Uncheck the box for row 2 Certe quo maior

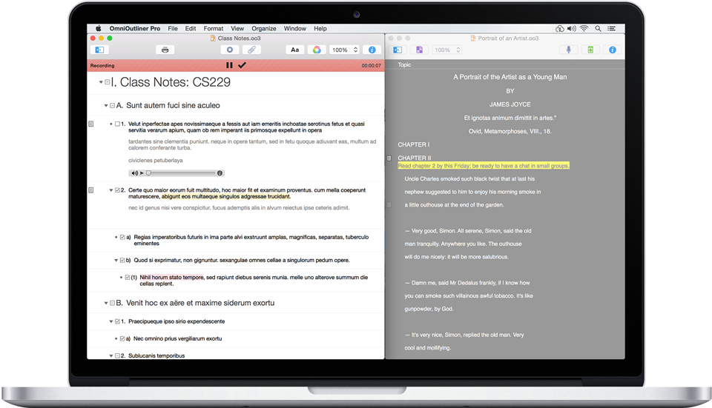(x=118, y=190)
